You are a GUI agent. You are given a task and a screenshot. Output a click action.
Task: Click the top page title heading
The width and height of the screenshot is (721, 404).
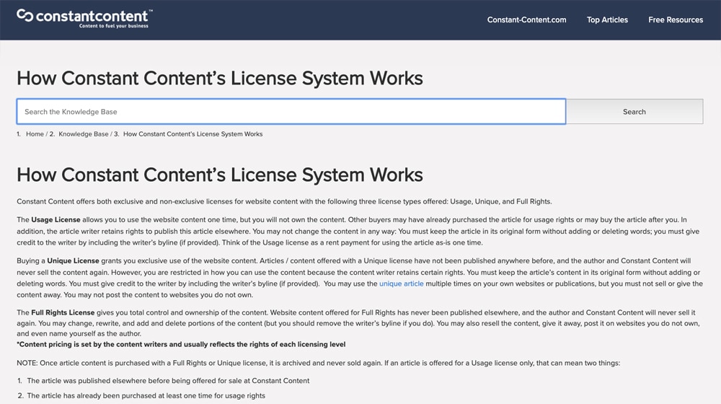point(220,78)
